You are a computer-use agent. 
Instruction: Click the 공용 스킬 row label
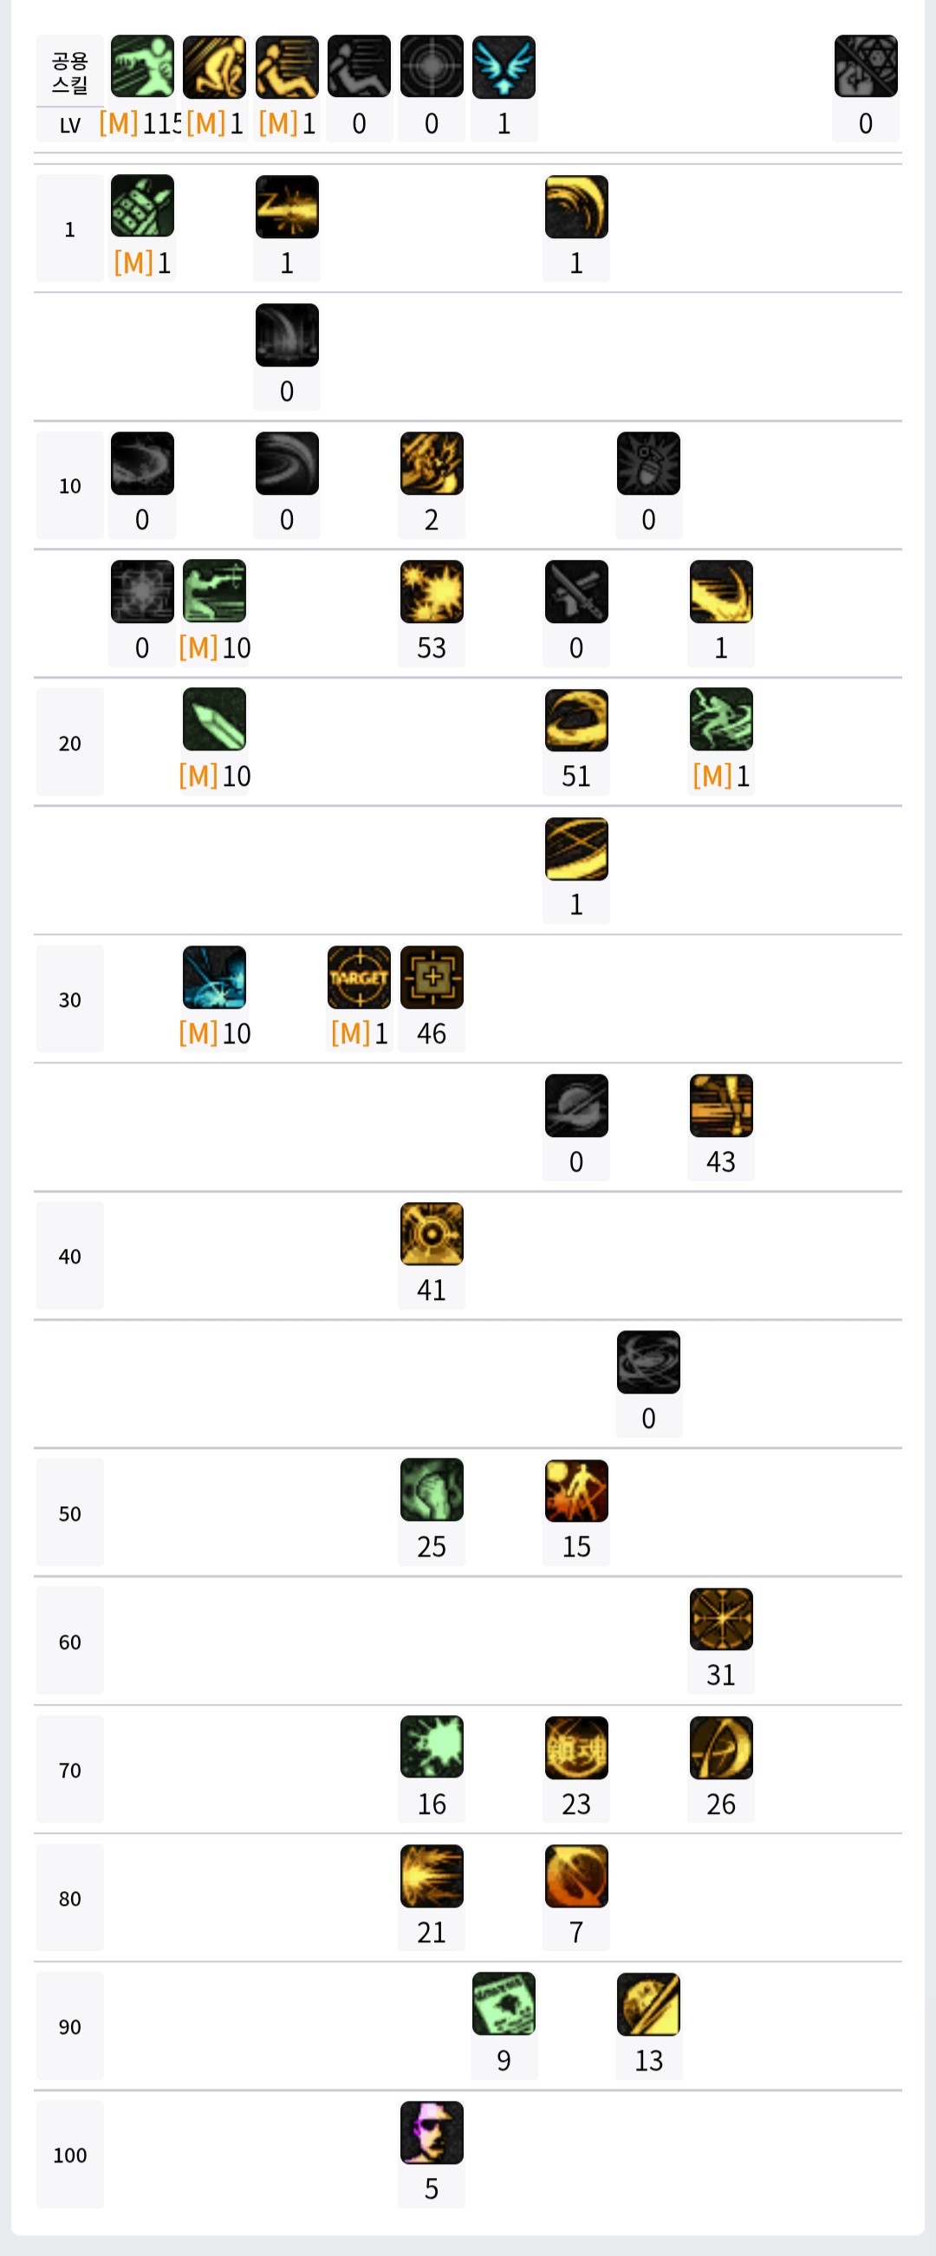70,73
